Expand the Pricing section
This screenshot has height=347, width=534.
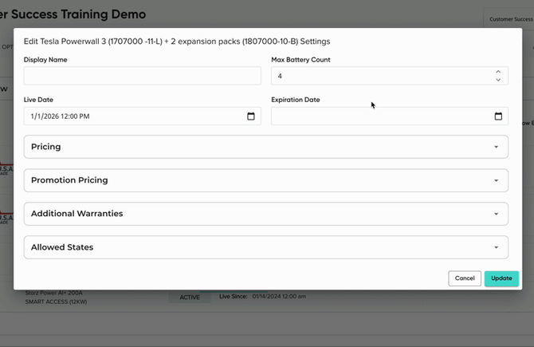266,147
